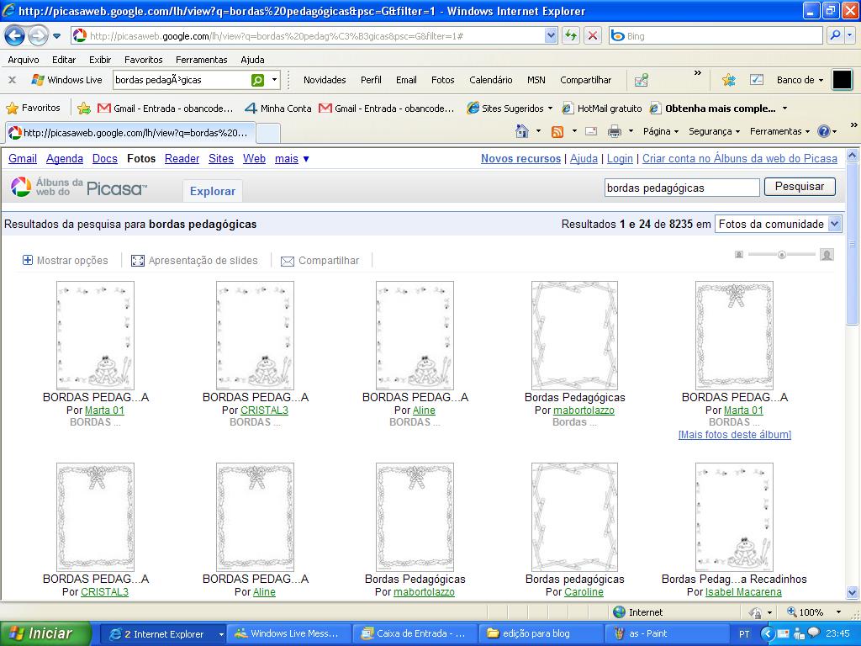Refresh the page with the green arrows icon
This screenshot has height=646, width=861.
pos(571,36)
